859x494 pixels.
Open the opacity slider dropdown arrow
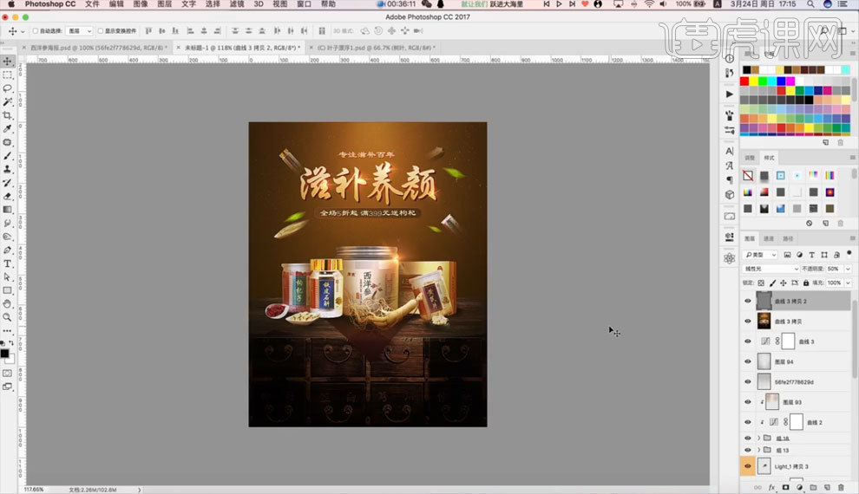point(848,269)
